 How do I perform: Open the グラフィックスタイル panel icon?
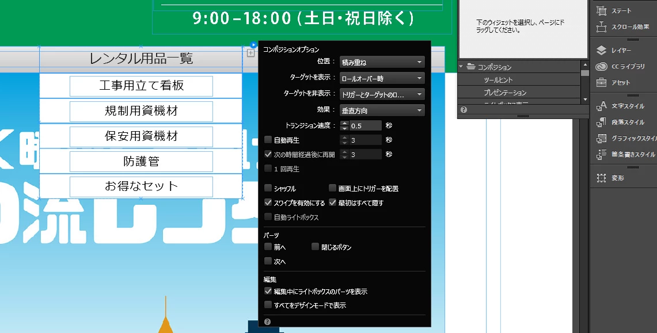pos(601,138)
